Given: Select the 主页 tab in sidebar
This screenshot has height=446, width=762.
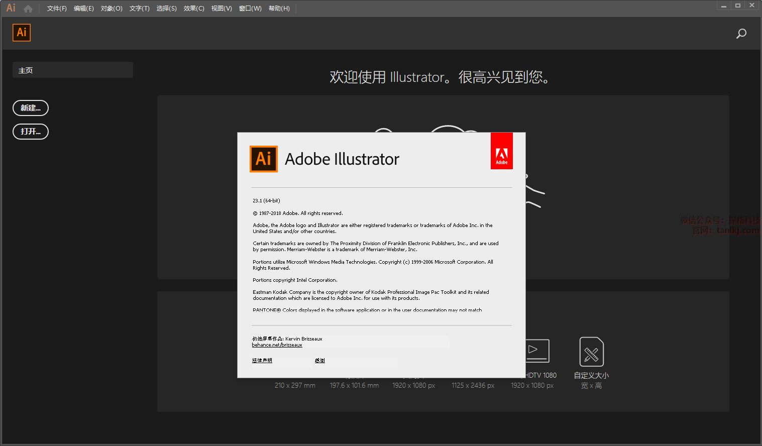Looking at the screenshot, I should coord(72,70).
